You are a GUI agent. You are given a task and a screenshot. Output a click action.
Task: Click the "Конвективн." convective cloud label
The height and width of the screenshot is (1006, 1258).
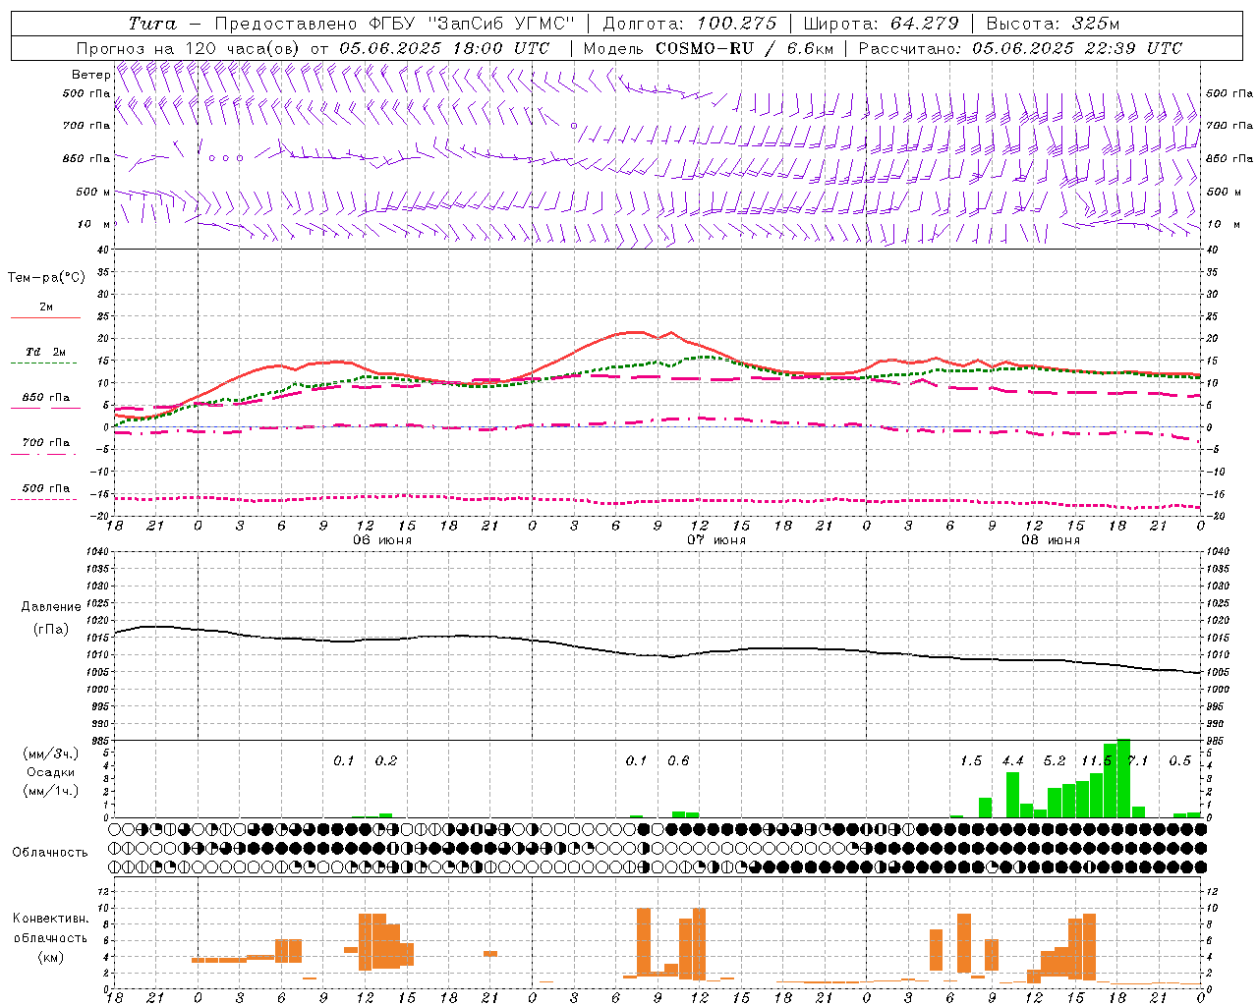pos(50,919)
